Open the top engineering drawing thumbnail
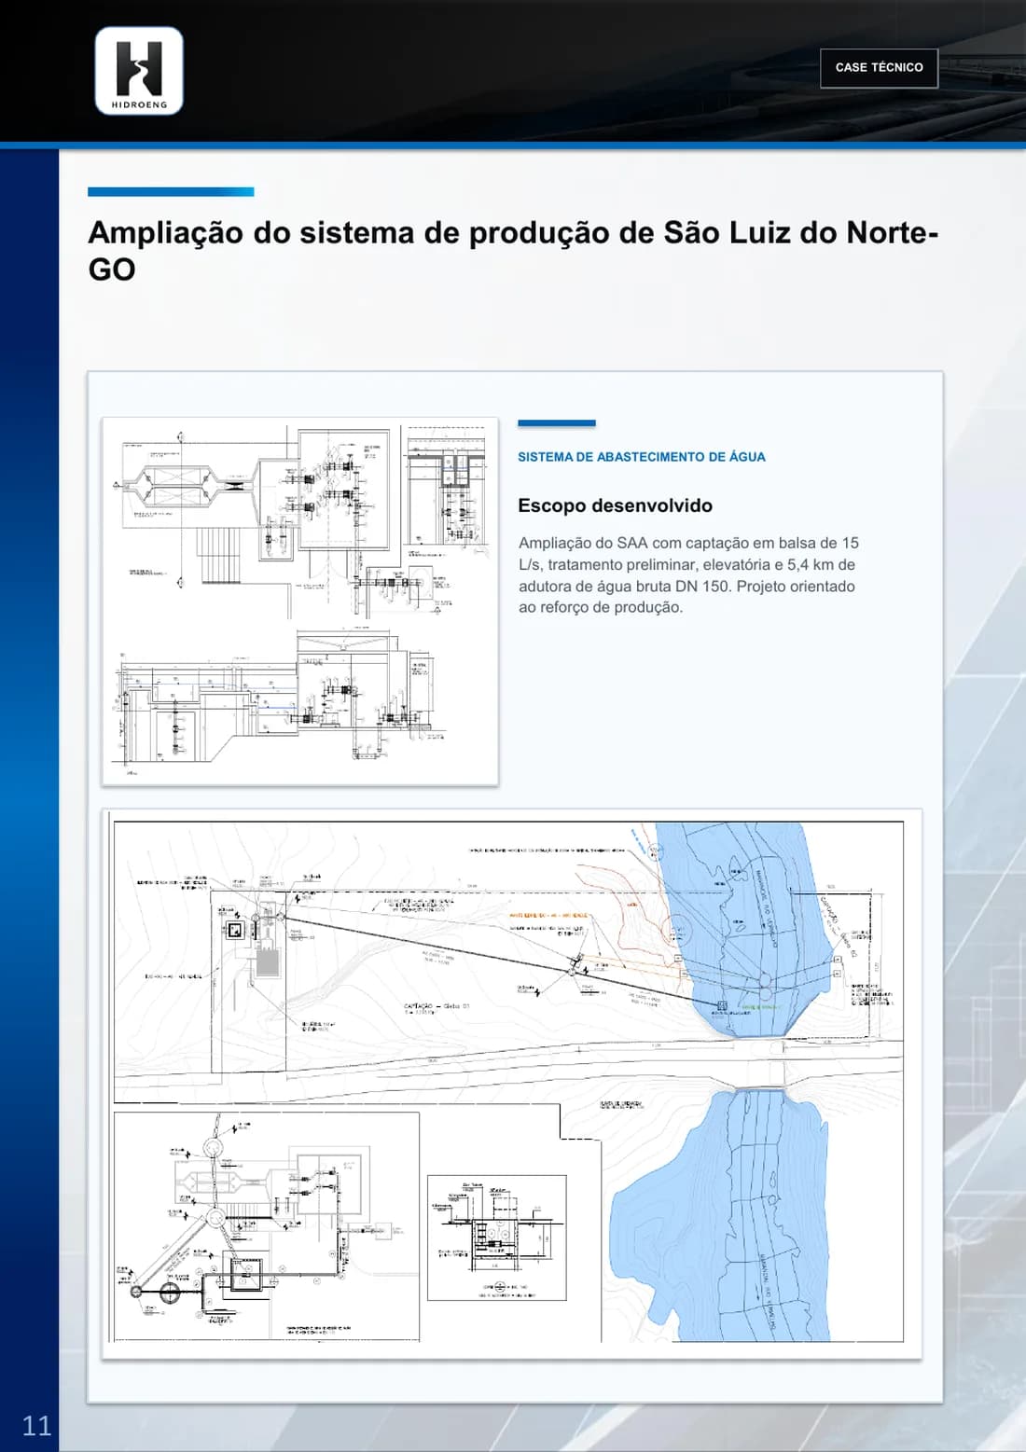This screenshot has height=1452, width=1026. [x=299, y=601]
